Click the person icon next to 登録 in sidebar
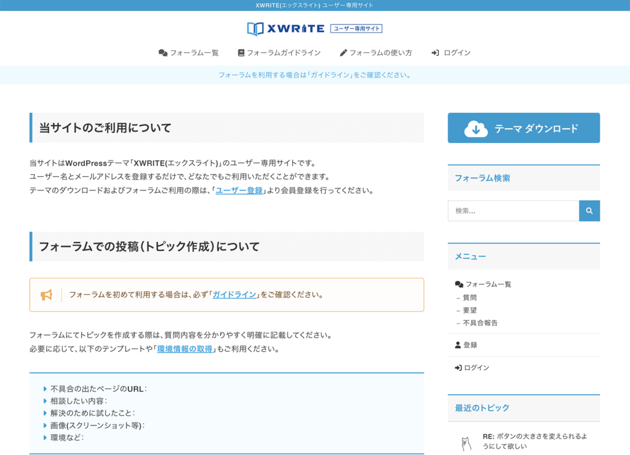The image size is (630, 455). 457,345
